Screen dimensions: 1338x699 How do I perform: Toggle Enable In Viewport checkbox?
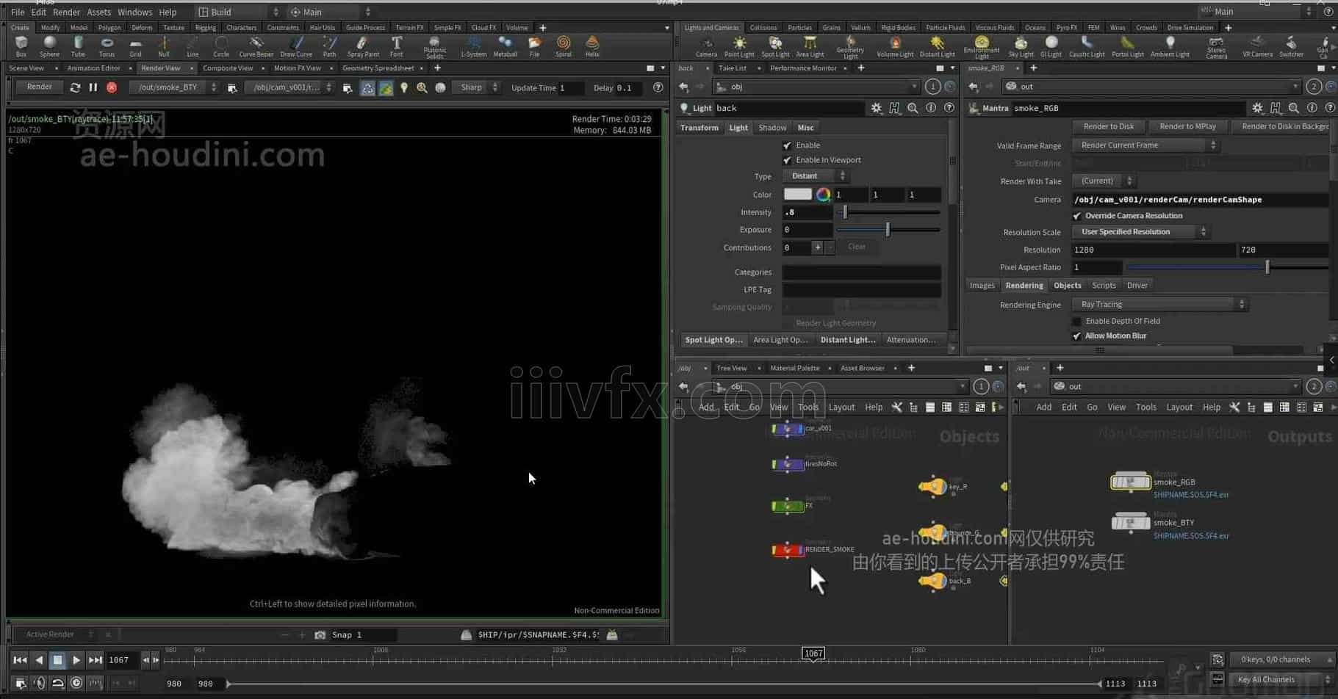787,160
